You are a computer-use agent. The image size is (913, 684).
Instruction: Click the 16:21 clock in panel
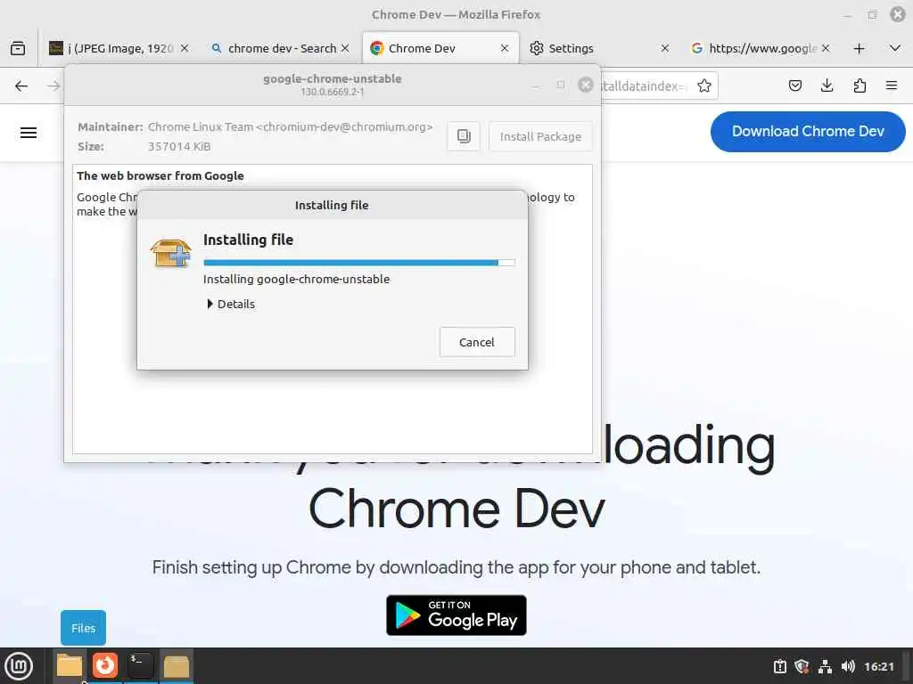pyautogui.click(x=879, y=666)
